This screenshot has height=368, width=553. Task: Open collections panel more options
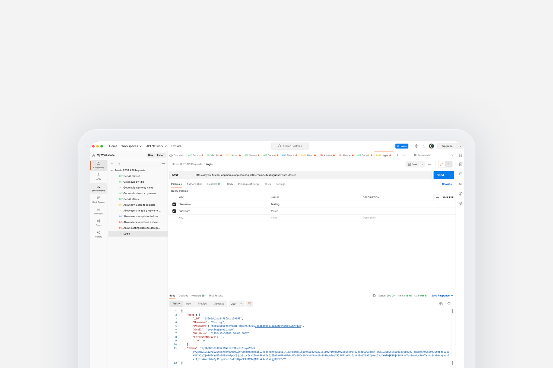click(x=164, y=163)
